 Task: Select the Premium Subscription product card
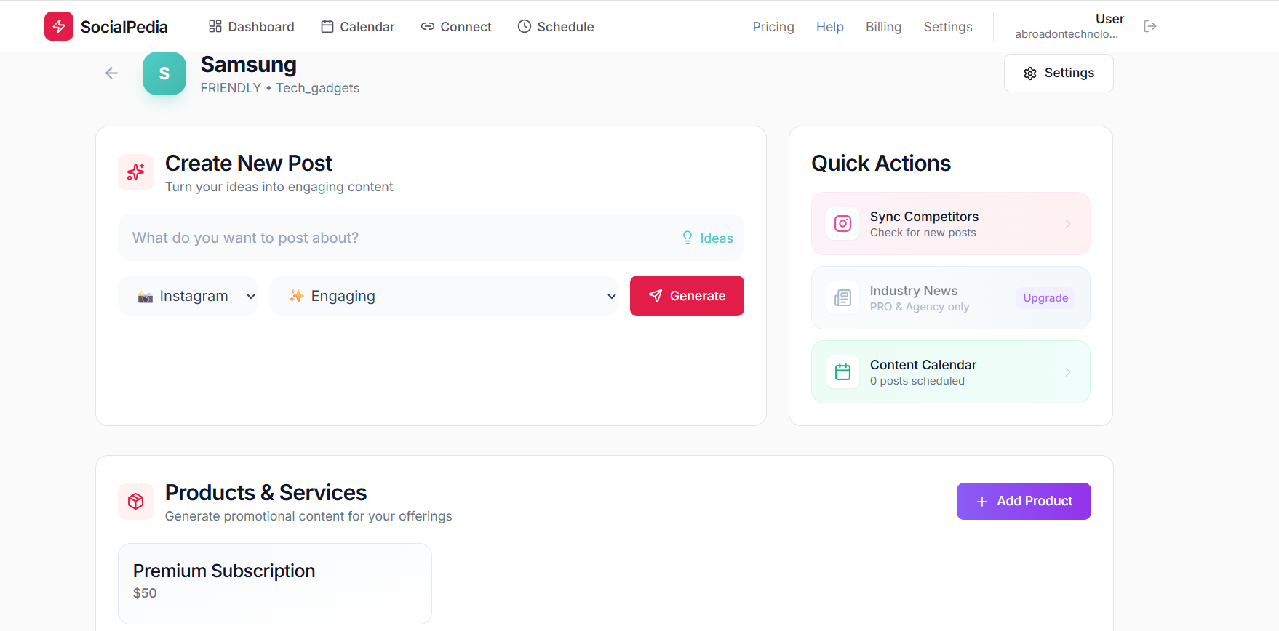[x=275, y=584]
